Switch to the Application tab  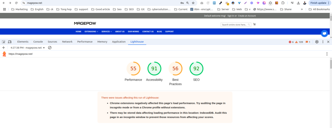coord(119,42)
